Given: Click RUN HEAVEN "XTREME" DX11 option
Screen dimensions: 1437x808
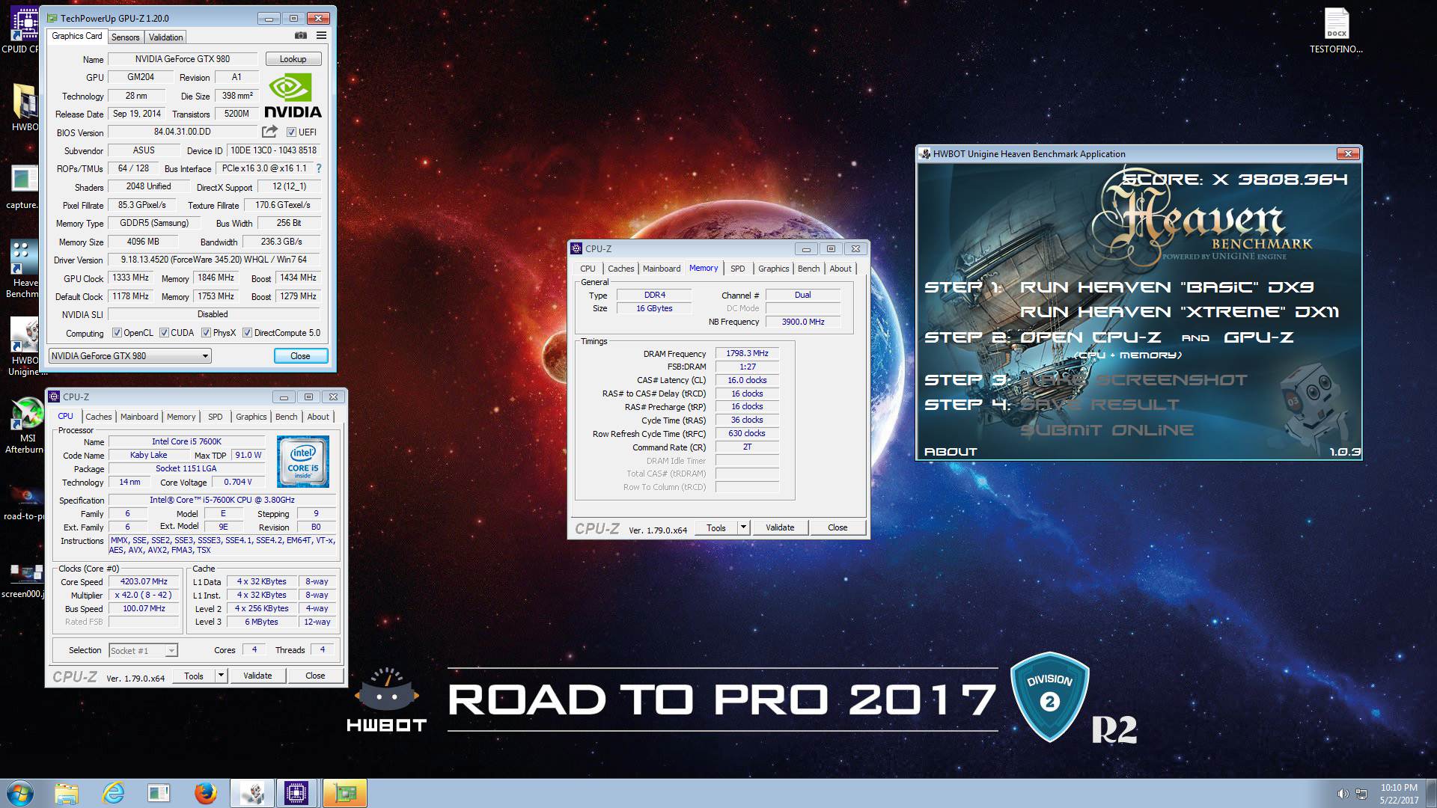Looking at the screenshot, I should coord(1180,312).
